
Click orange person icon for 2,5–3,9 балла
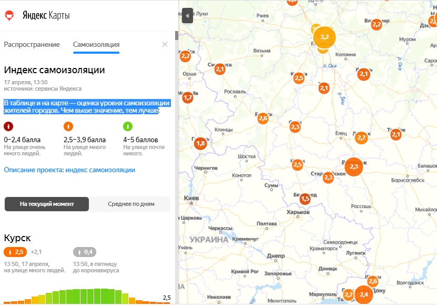[68, 126]
